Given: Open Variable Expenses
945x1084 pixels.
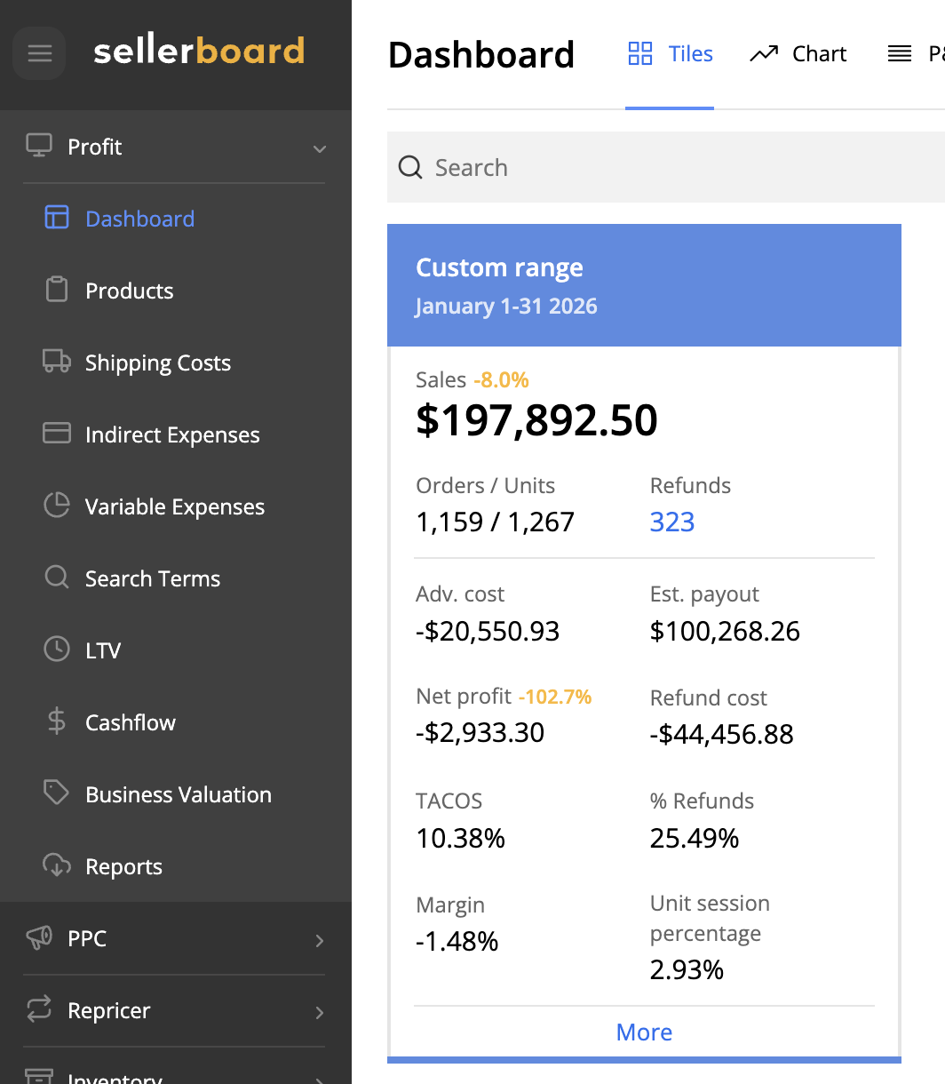Looking at the screenshot, I should [x=175, y=506].
